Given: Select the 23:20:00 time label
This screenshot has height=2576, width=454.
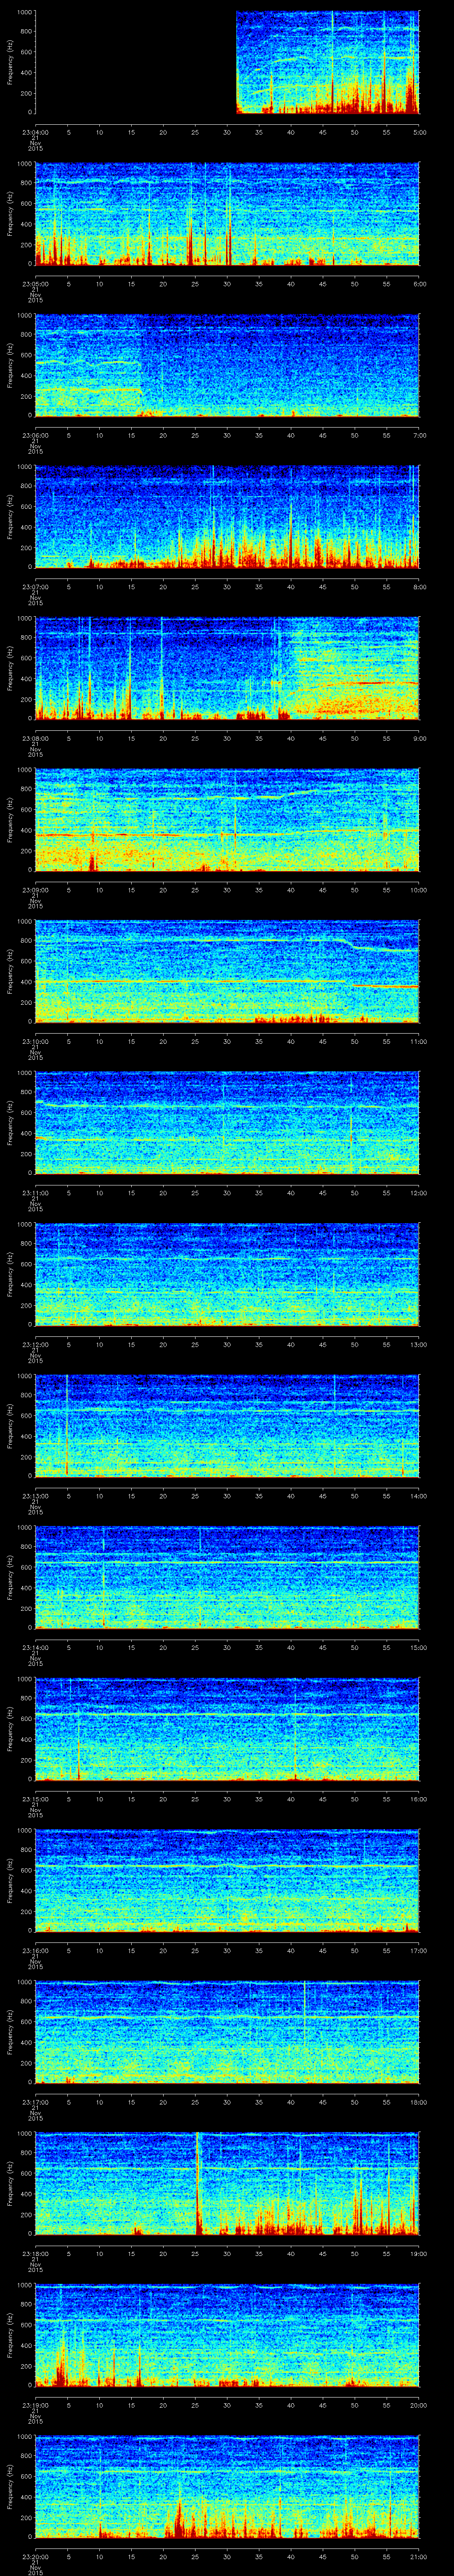Looking at the screenshot, I should pos(36,2558).
